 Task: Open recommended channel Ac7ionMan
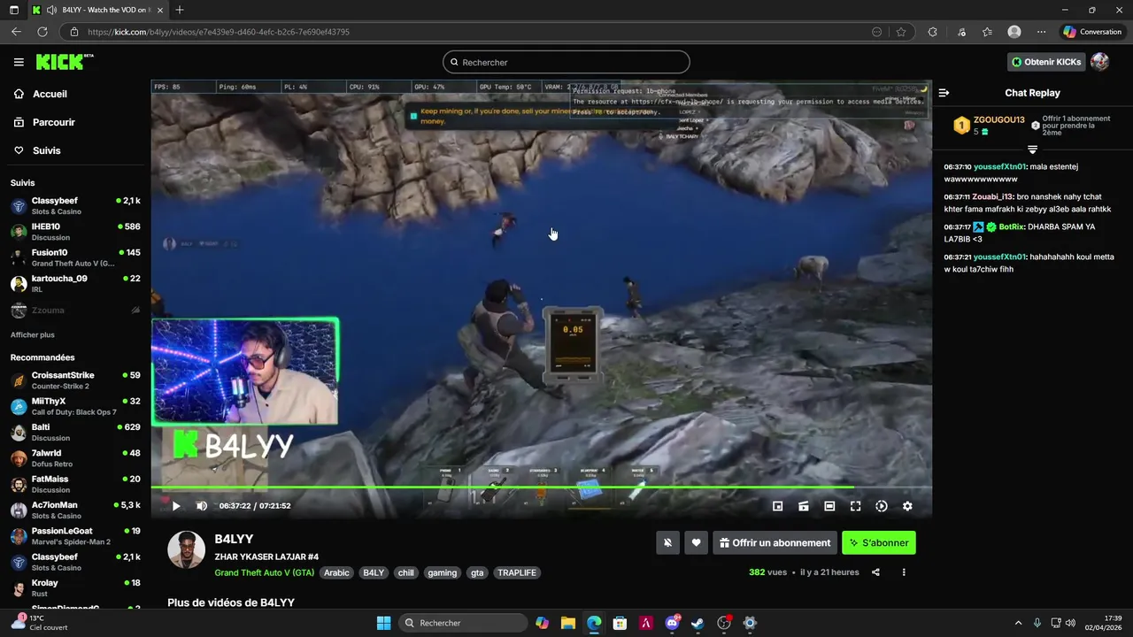click(x=75, y=510)
